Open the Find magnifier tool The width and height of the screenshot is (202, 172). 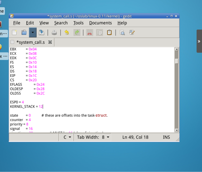point(122,33)
